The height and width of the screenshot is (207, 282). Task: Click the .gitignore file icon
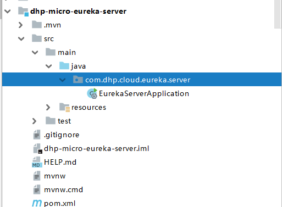37,135
